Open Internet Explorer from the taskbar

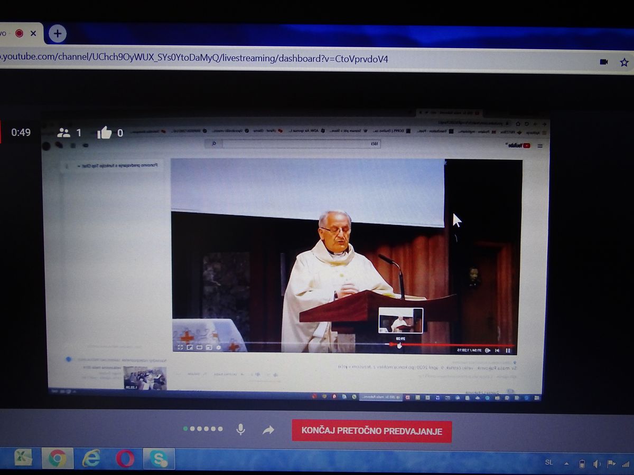pyautogui.click(x=91, y=458)
